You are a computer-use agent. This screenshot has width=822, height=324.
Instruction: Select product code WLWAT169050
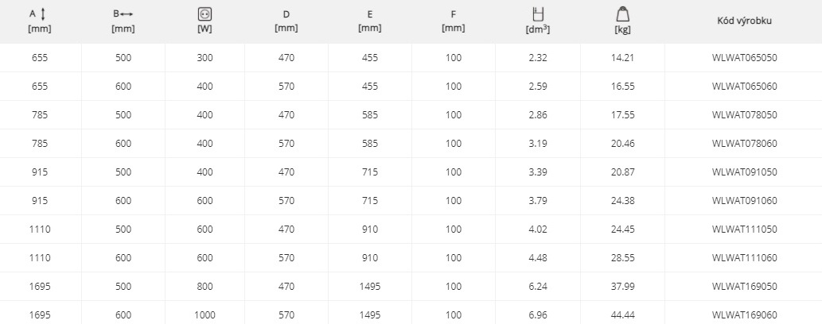(744, 287)
